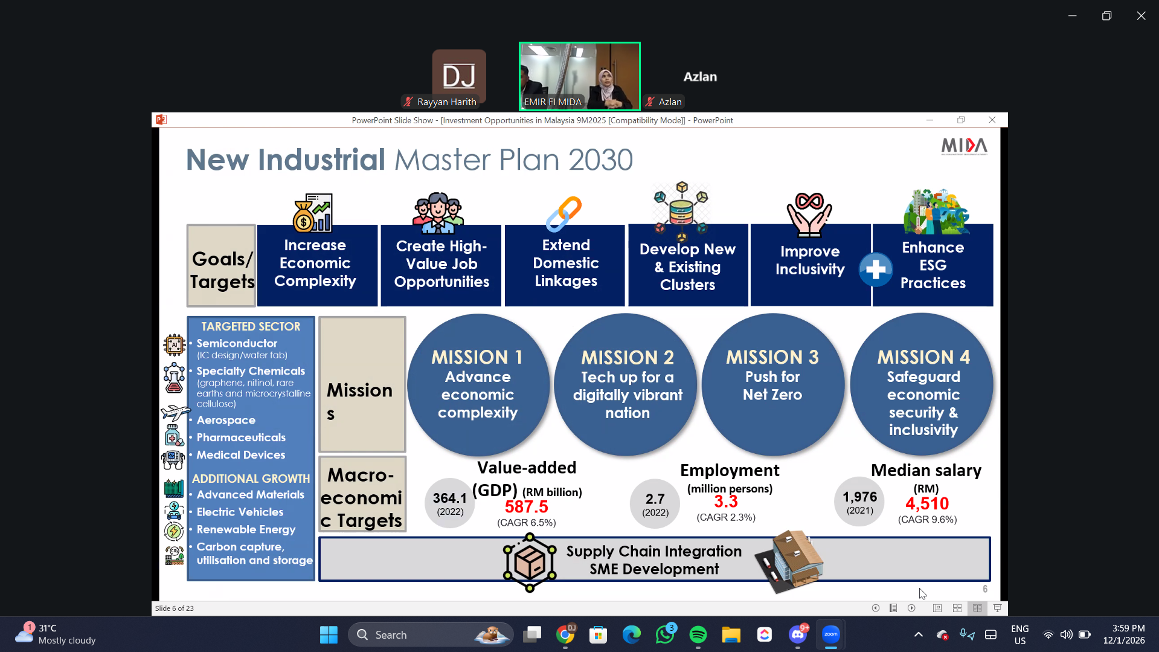Click Rayyan Harith's participant tile
The image size is (1159, 652).
click(x=458, y=77)
